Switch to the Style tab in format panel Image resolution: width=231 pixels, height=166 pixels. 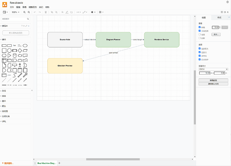[x=219, y=17]
